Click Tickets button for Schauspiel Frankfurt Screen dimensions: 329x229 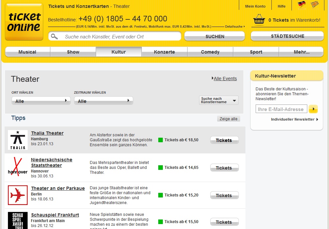tap(224, 222)
